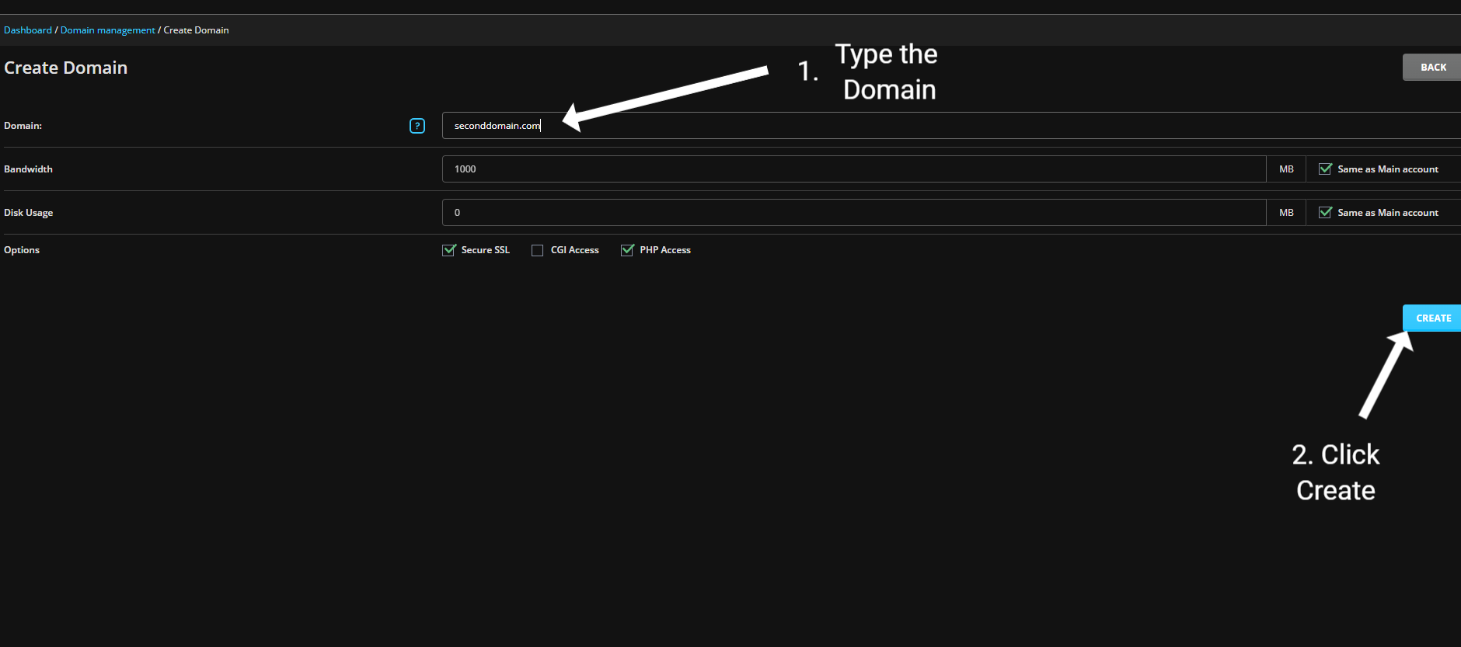This screenshot has height=647, width=1461.
Task: Click the BACK button
Action: pos(1432,68)
